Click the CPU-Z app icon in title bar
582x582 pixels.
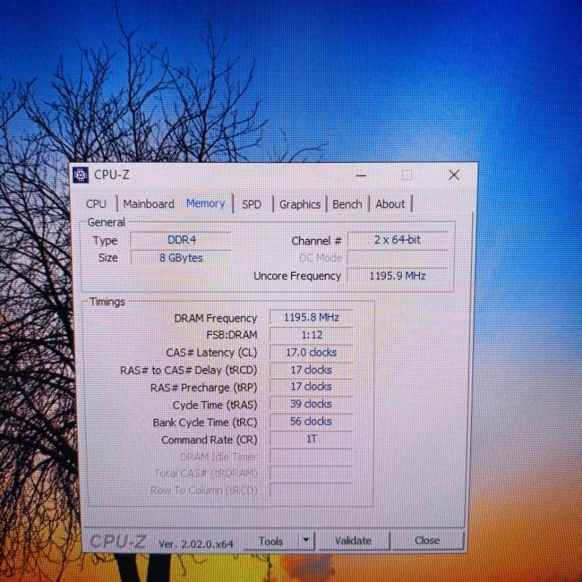tap(81, 175)
